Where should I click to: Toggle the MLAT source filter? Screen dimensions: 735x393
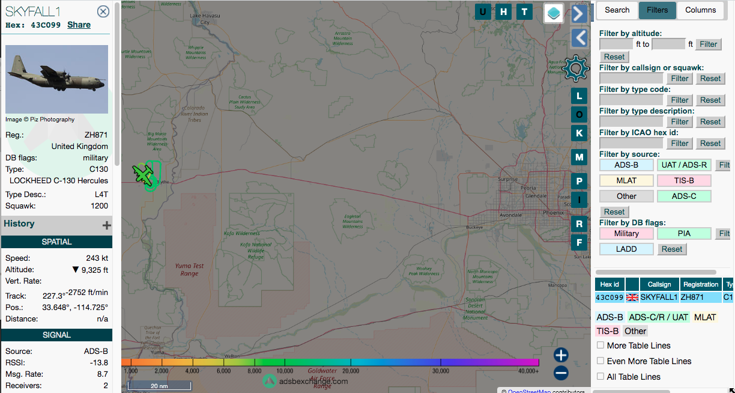627,180
